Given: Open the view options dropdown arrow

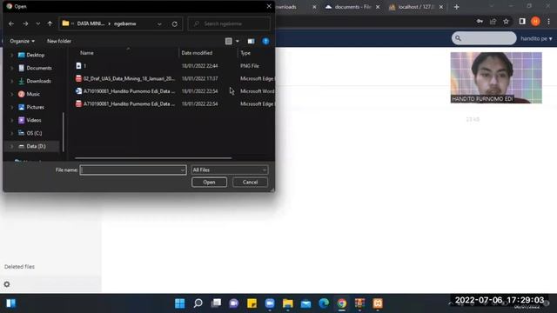Looking at the screenshot, I should click(238, 41).
